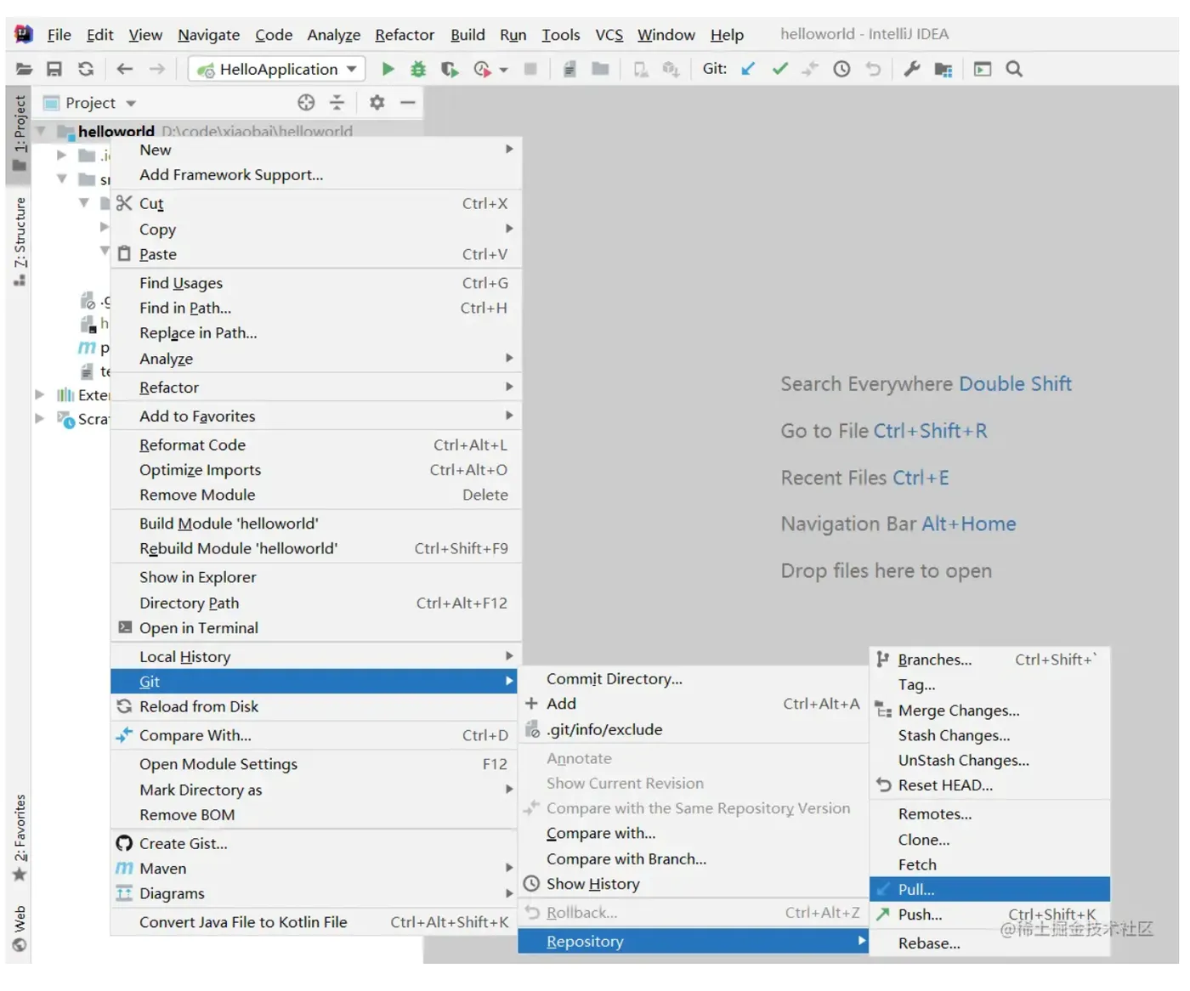The width and height of the screenshot is (1190, 991).
Task: Open the 1: Project tool window tab
Action: point(19,134)
